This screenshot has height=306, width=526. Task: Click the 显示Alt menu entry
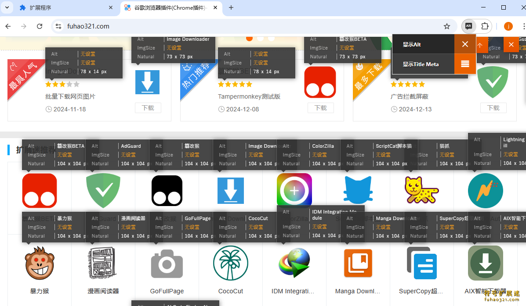[x=423, y=44]
